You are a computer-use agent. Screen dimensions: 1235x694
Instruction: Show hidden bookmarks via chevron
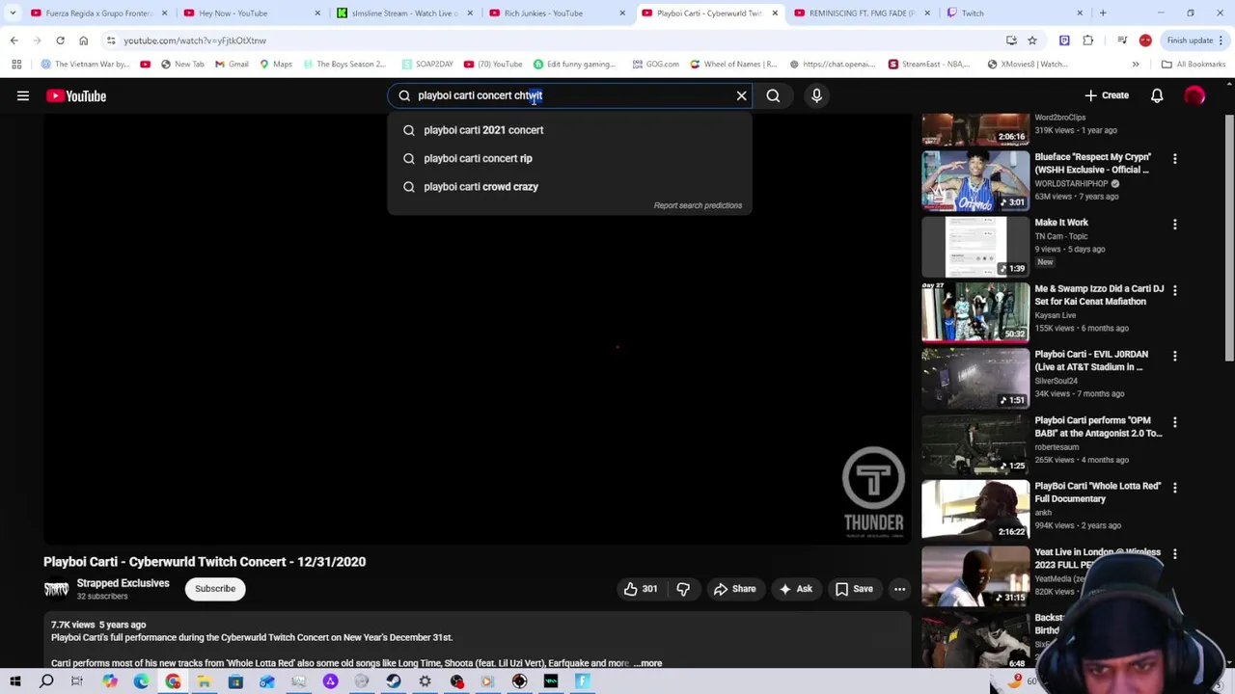pyautogui.click(x=1136, y=64)
